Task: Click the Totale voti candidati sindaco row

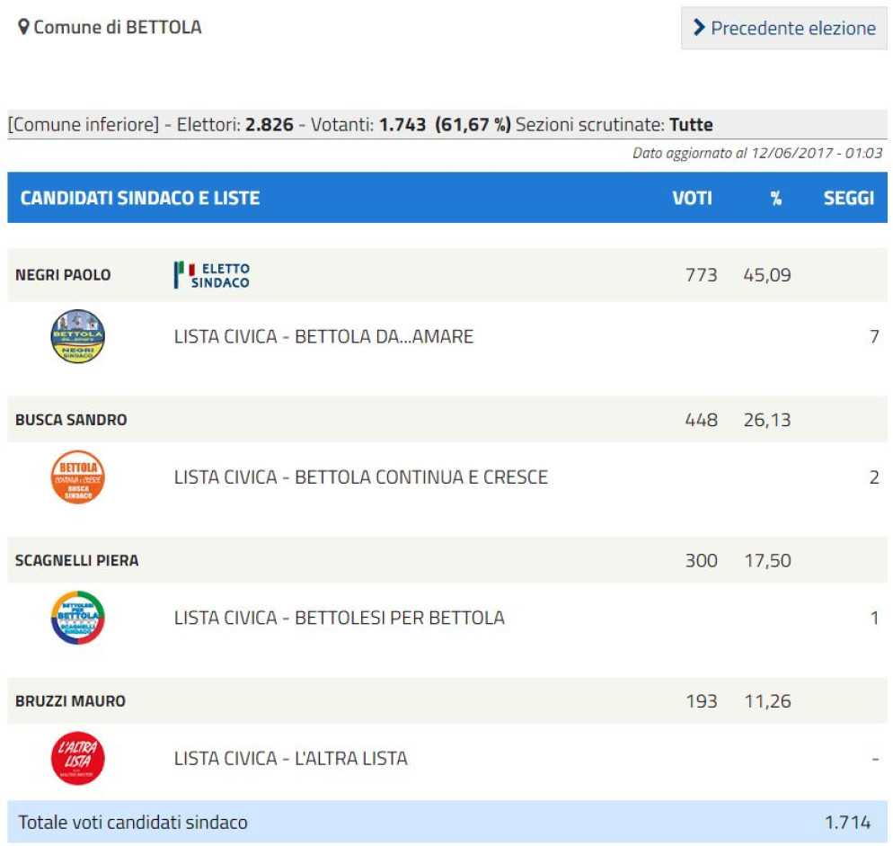Action: pyautogui.click(x=133, y=822)
